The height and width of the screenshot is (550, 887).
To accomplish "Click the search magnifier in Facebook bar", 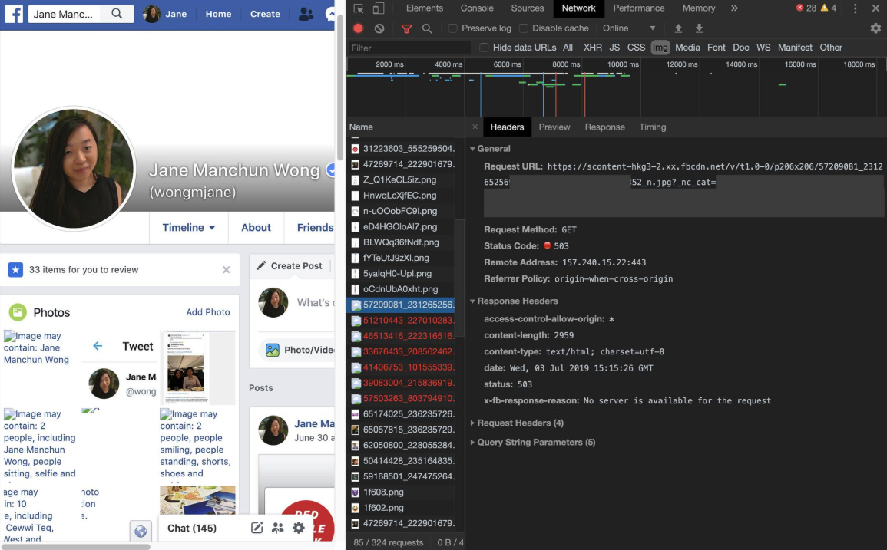I will click(117, 14).
